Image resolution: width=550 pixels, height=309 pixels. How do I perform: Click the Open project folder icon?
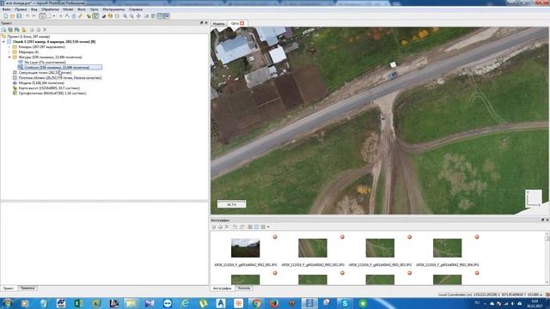(x=12, y=16)
